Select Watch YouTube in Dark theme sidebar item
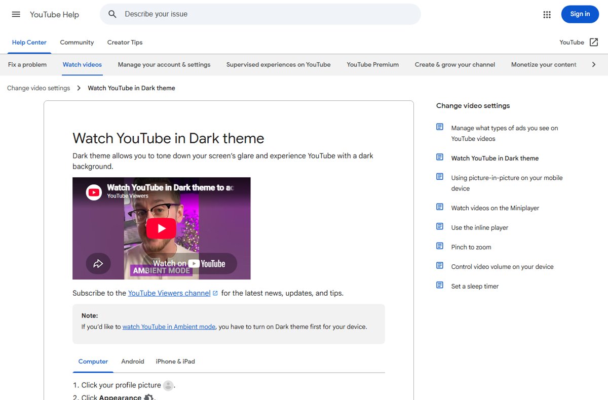608x400 pixels. pyautogui.click(x=495, y=158)
